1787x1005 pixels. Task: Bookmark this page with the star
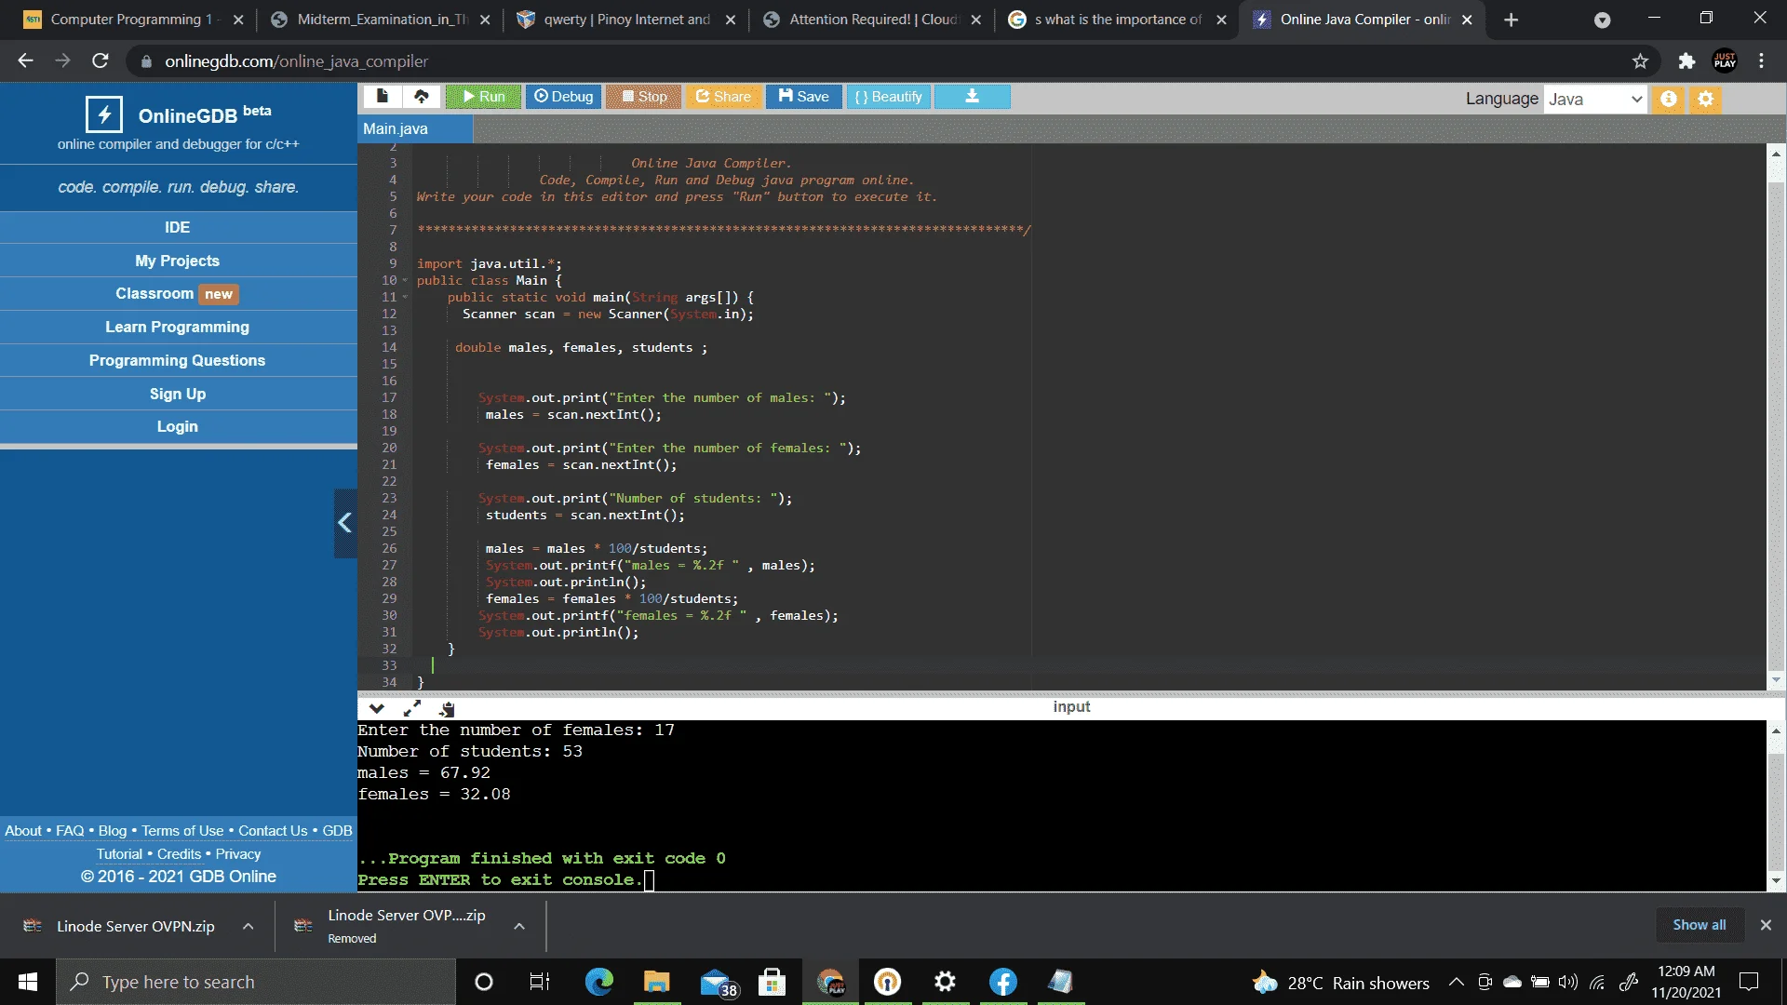[x=1640, y=60]
